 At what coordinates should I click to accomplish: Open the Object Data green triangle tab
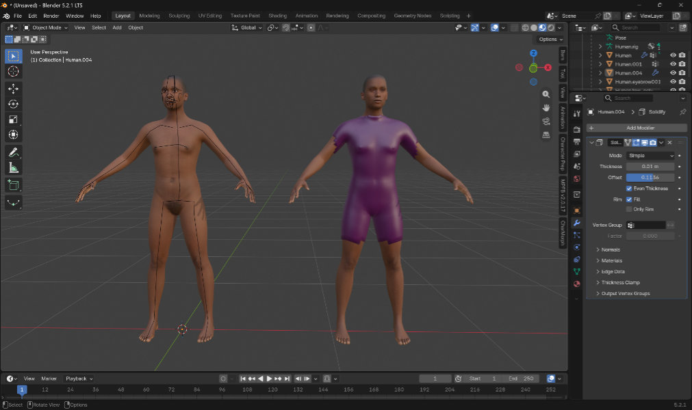[577, 272]
